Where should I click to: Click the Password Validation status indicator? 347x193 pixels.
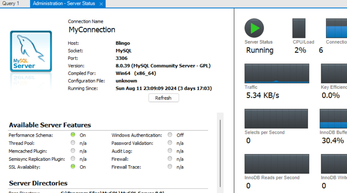(x=170, y=143)
